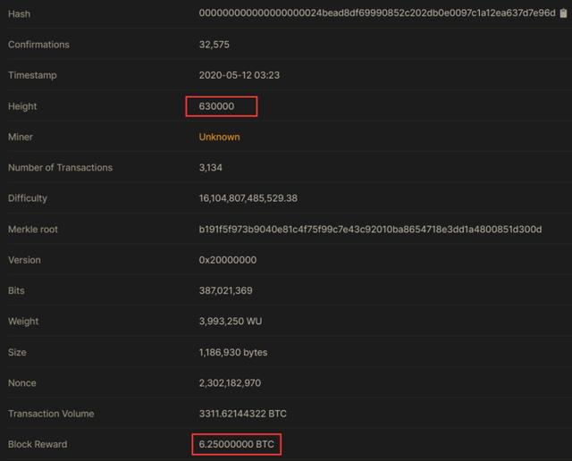The width and height of the screenshot is (572, 461).
Task: Click the Block Reward 6.25000000 BTC
Action: click(236, 444)
